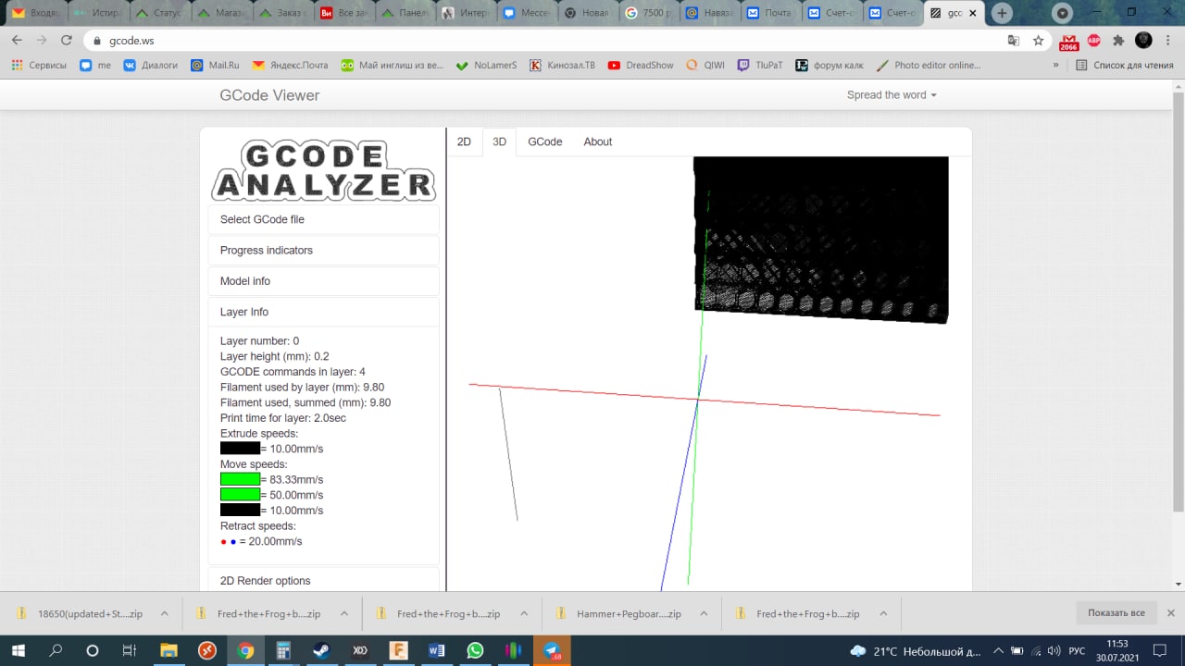Open the extensions puzzle icon
This screenshot has height=666, width=1185.
coord(1118,41)
